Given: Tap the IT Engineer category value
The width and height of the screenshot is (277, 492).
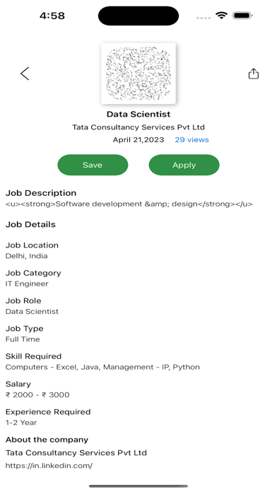Looking at the screenshot, I should pyautogui.click(x=27, y=283).
